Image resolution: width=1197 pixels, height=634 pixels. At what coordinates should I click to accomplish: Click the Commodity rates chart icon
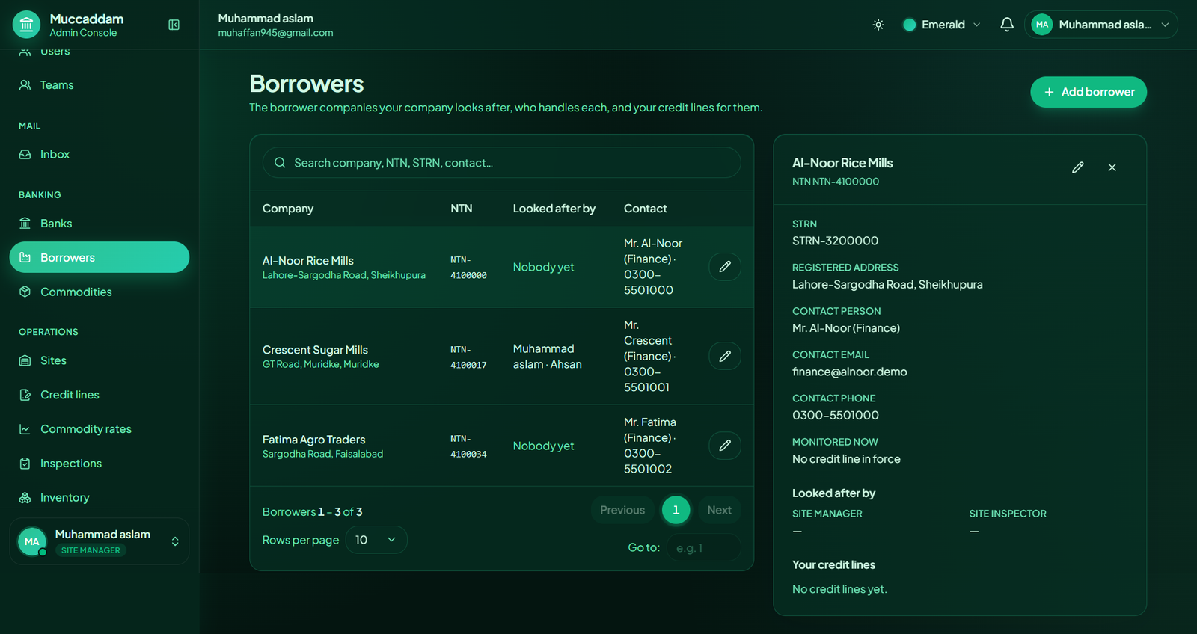(x=25, y=429)
